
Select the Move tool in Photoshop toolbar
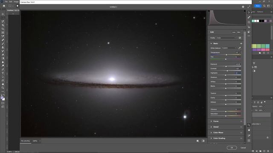pyautogui.click(x=3, y=14)
